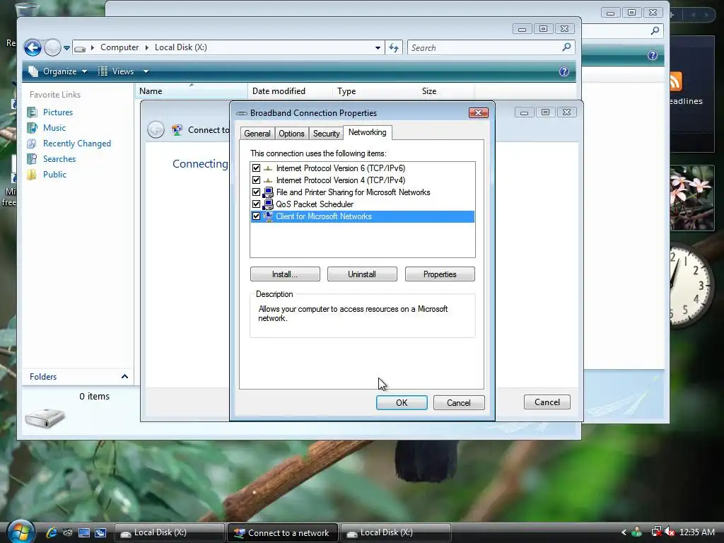Screen dimensions: 724x543
Task: Click the Help icon in background window
Action: click(653, 55)
